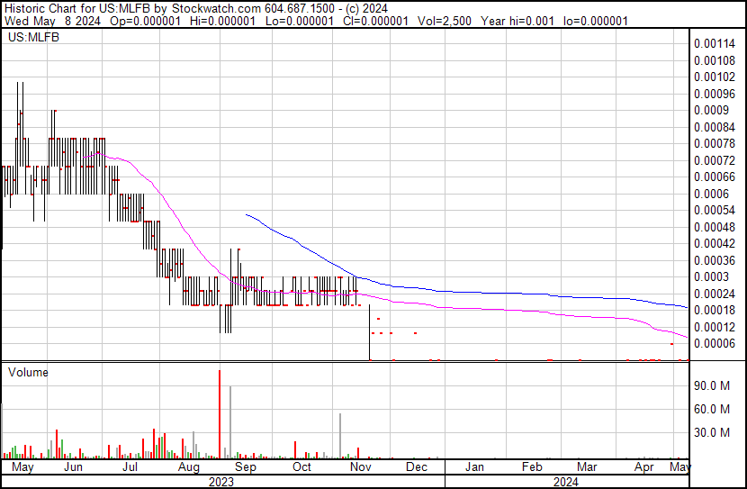The height and width of the screenshot is (489, 747).
Task: Click the 0.00006 price axis label
Action: tap(714, 343)
